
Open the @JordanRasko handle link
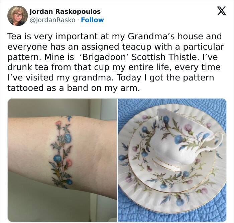tap(52, 20)
